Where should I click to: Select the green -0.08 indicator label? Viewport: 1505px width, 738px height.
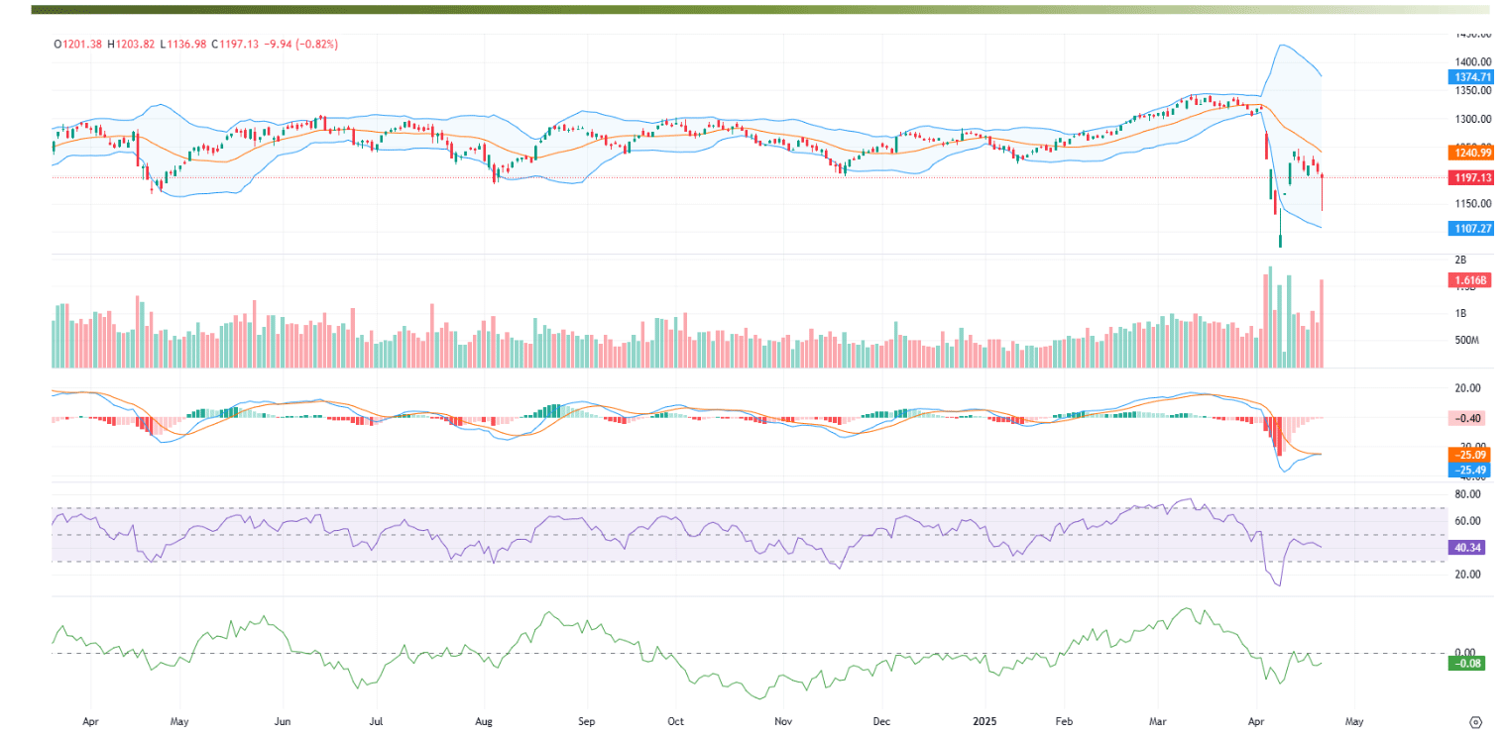[x=1466, y=664]
